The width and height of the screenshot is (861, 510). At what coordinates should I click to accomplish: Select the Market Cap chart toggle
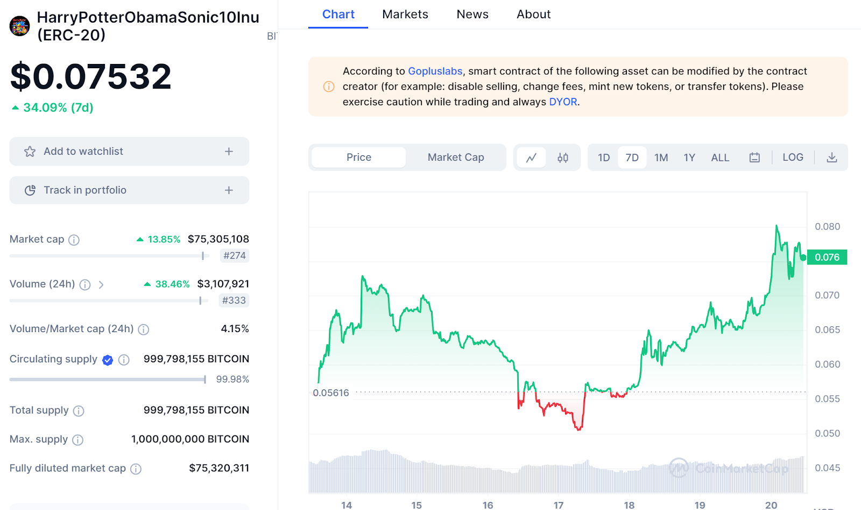456,157
